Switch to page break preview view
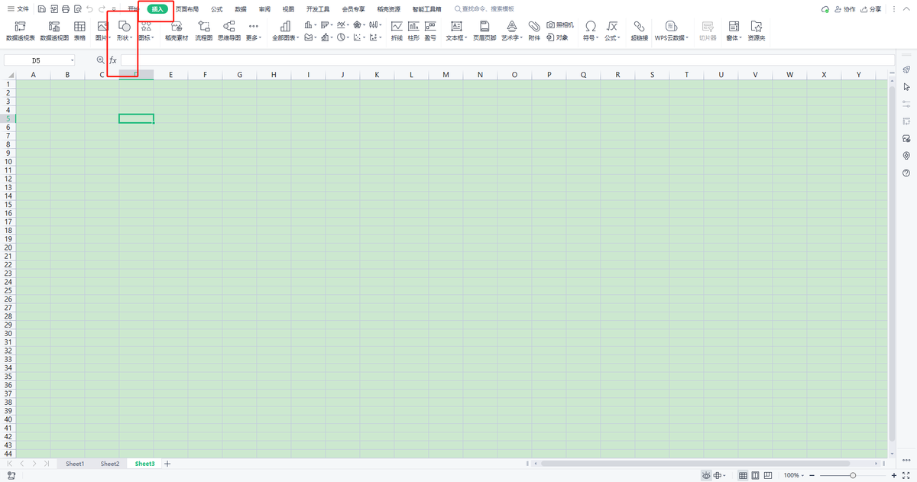The height and width of the screenshot is (482, 917). 769,475
